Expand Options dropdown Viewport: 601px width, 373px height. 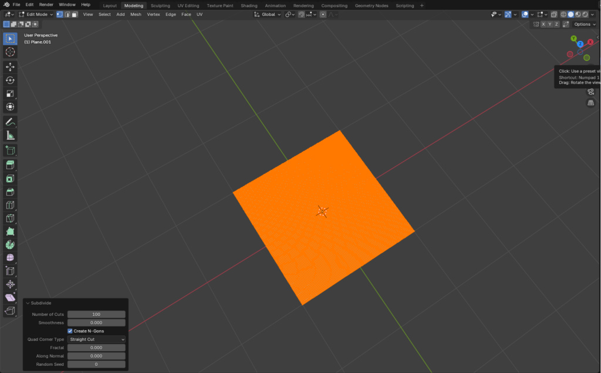click(x=585, y=24)
